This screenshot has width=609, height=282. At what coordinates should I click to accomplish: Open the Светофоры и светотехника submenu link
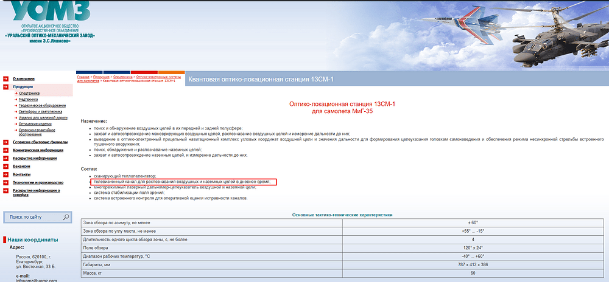[x=40, y=112]
